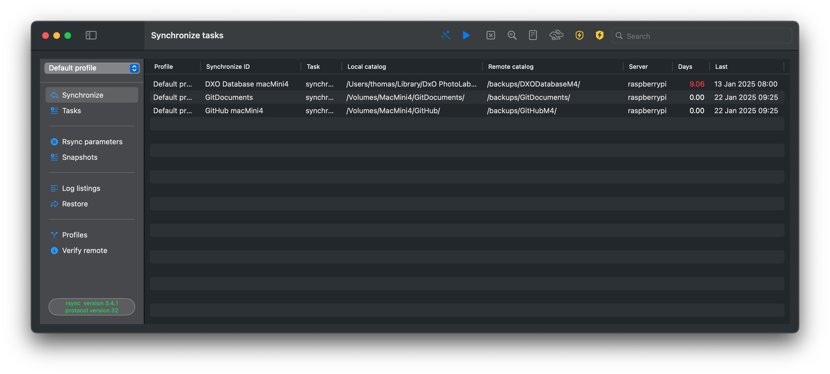The height and width of the screenshot is (374, 830).
Task: Open the Default profile dropdown
Action: tap(92, 68)
